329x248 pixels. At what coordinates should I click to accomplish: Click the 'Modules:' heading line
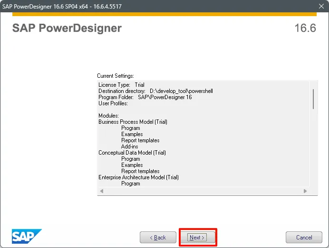pos(109,116)
